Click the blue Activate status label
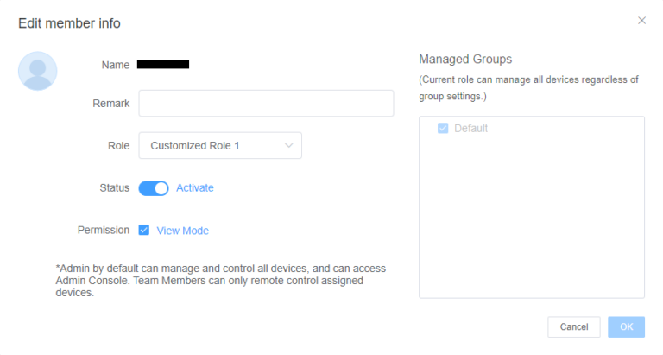The width and height of the screenshot is (663, 355). click(195, 188)
